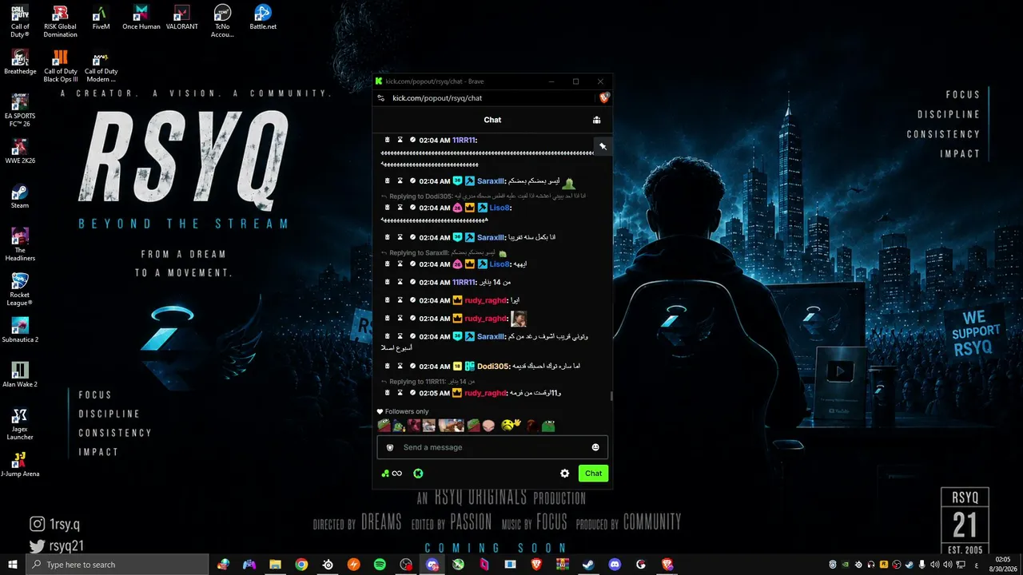Select Jagex Launcher desktop icon

tap(20, 424)
